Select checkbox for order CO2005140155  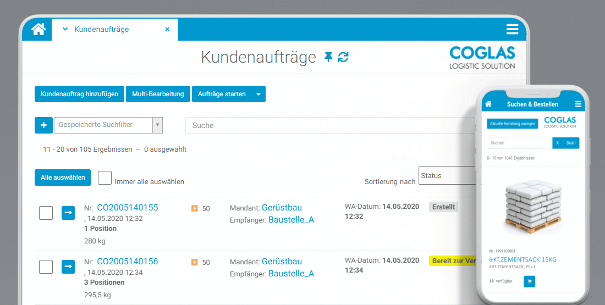pos(46,213)
